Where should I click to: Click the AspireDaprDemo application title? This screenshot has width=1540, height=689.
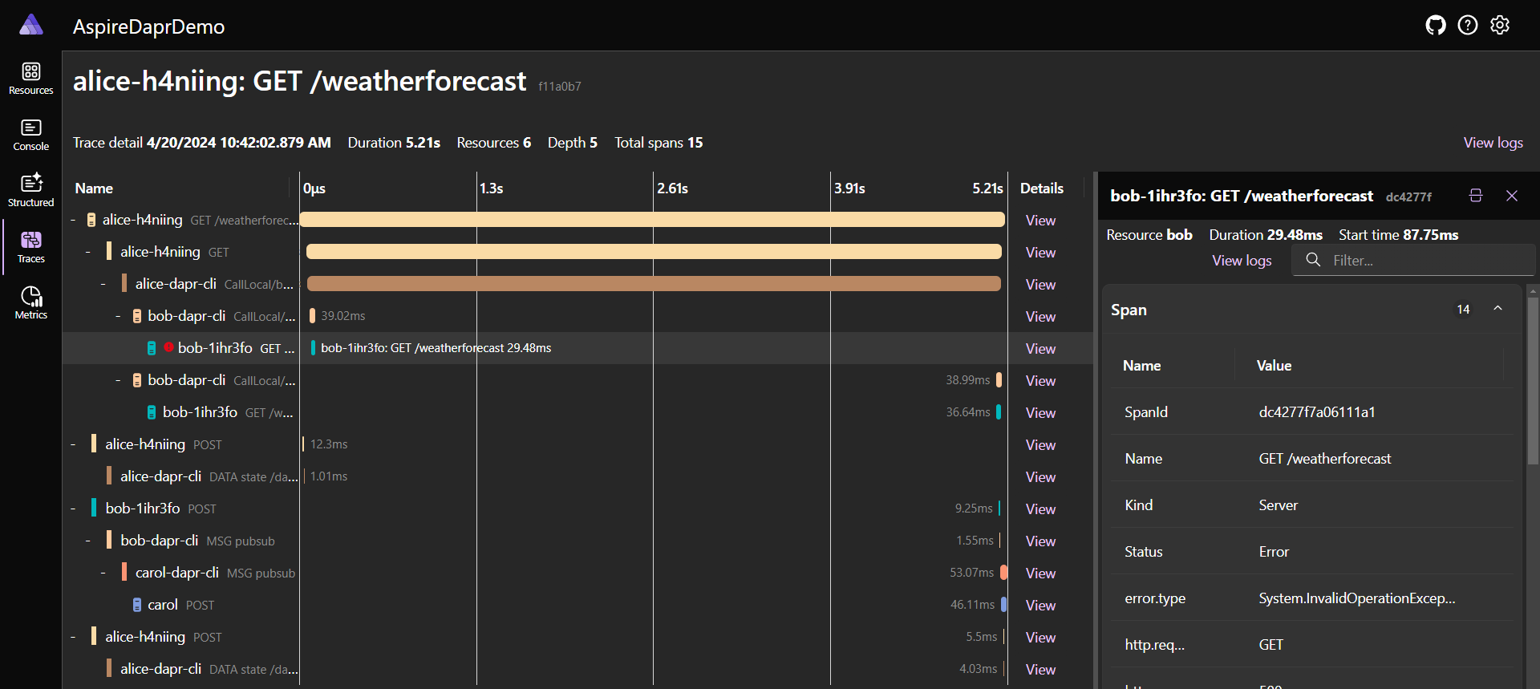[x=148, y=26]
